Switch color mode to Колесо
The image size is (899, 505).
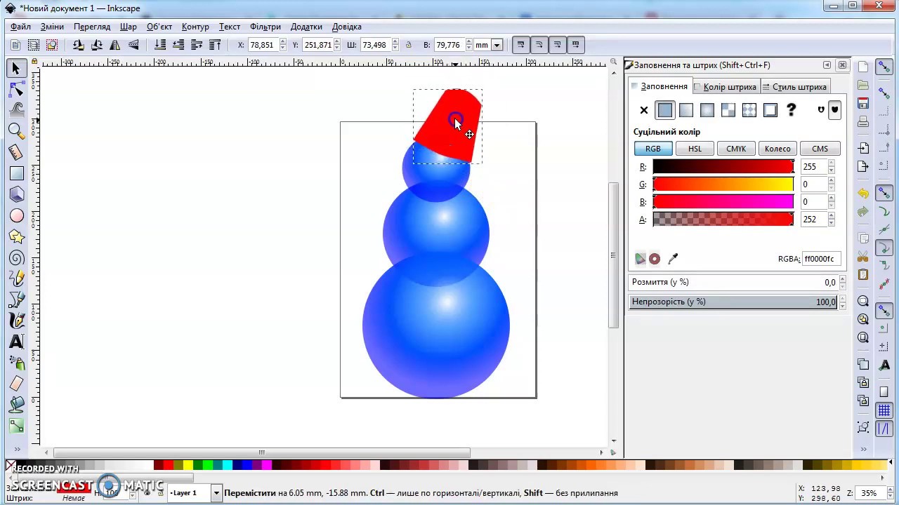coord(777,149)
